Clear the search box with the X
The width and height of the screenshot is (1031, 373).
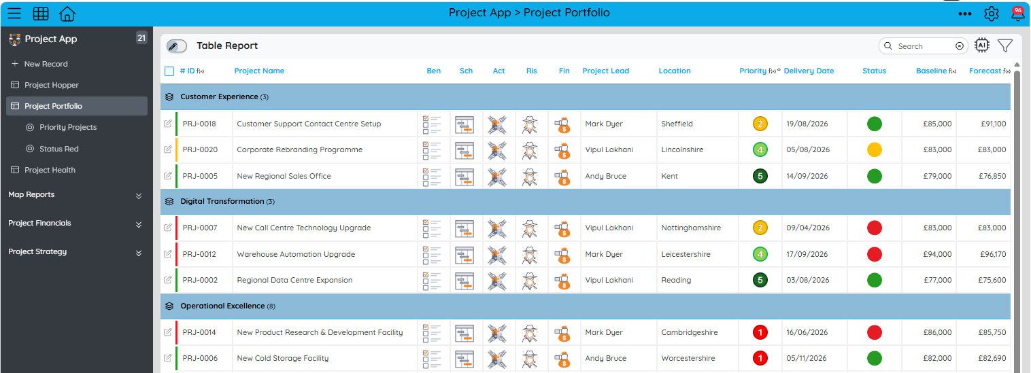pos(960,46)
